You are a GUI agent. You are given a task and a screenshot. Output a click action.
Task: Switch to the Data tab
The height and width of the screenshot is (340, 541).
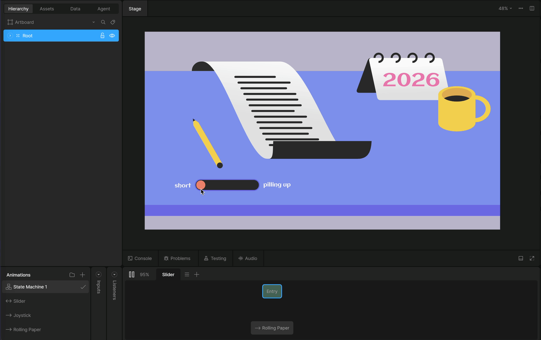[75, 9]
